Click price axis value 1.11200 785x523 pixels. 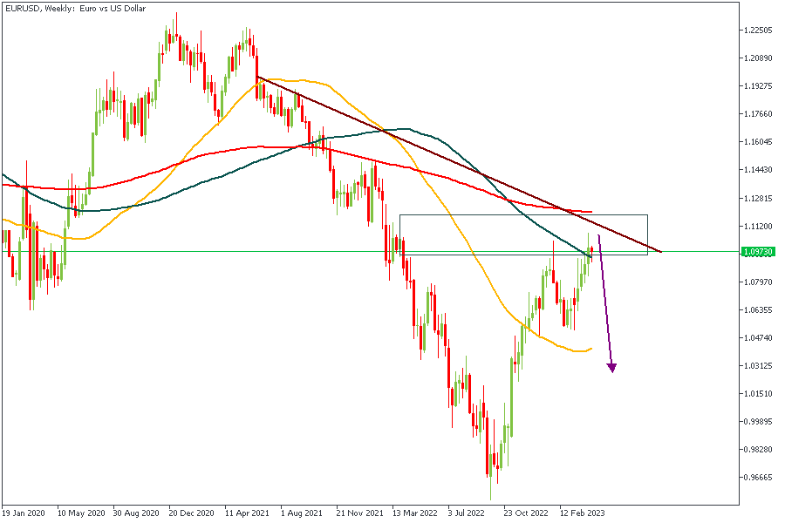(757, 227)
